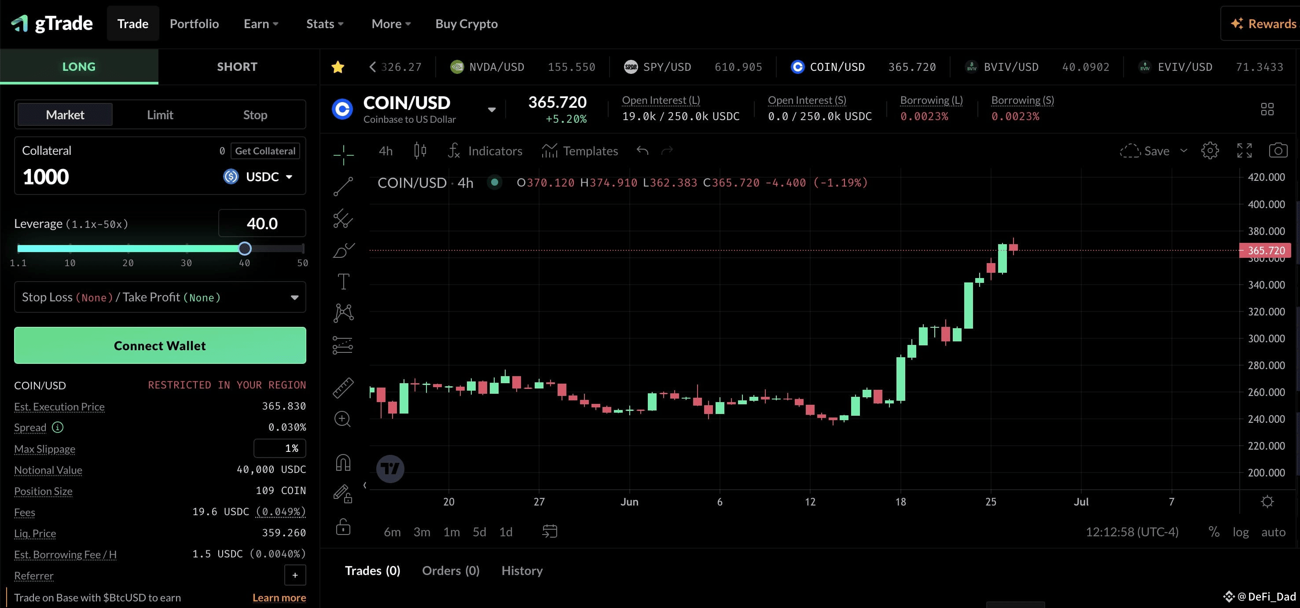Undo the last chart action
Image resolution: width=1300 pixels, height=608 pixels.
tap(643, 150)
